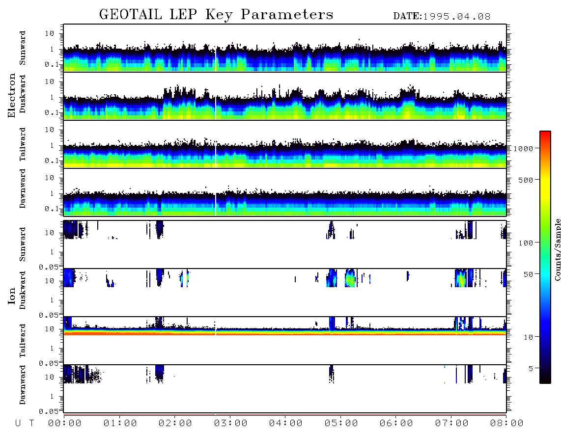The height and width of the screenshot is (432, 561).
Task: Click the '08:00' time tick label
Action: click(507, 424)
